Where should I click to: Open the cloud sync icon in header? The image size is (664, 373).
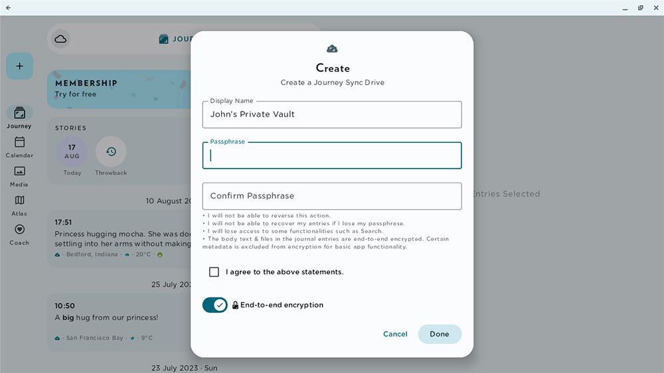point(60,39)
